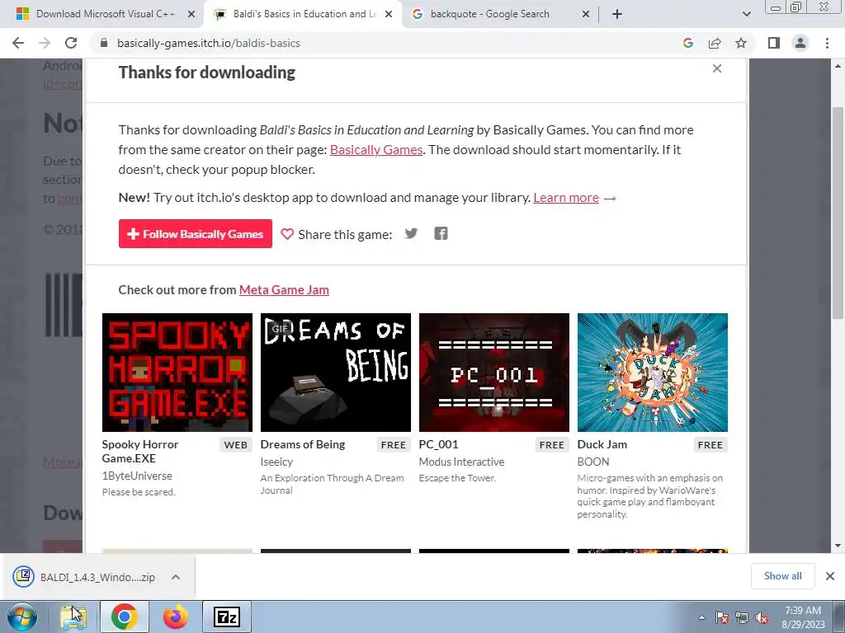This screenshot has height=633, width=845.
Task: Open Spooky Horror Game.EXE thumbnail
Action: tap(177, 373)
